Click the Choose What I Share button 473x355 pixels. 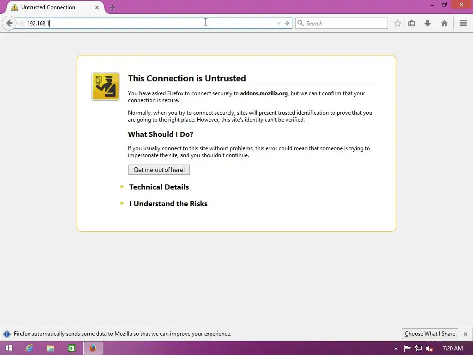click(x=430, y=334)
